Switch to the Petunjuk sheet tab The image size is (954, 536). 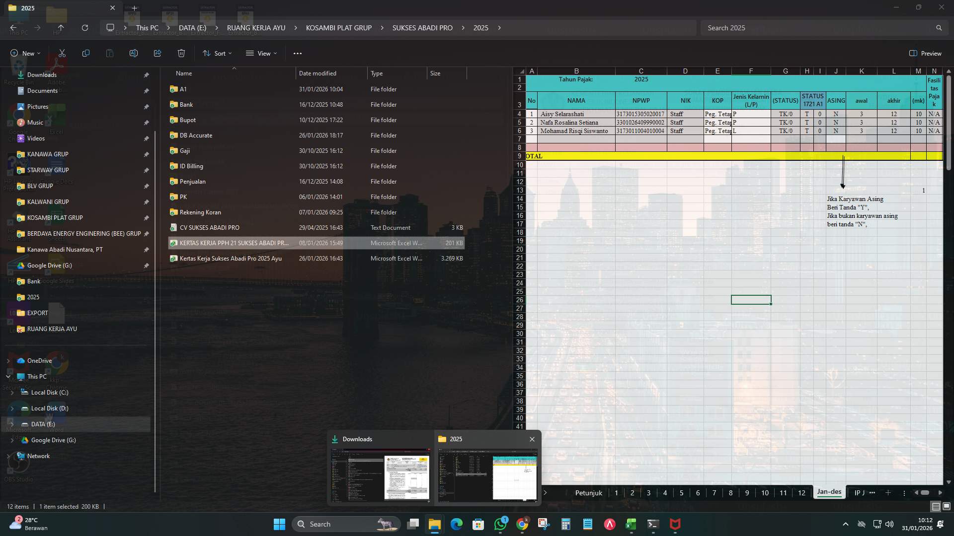coord(588,493)
